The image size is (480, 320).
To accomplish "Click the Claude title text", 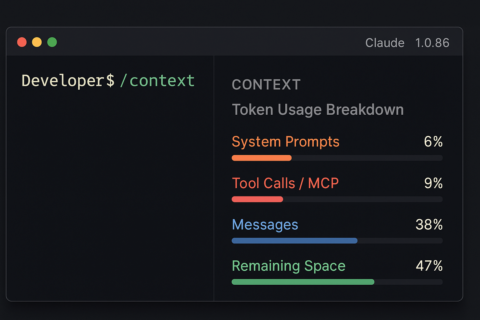I will 385,43.
